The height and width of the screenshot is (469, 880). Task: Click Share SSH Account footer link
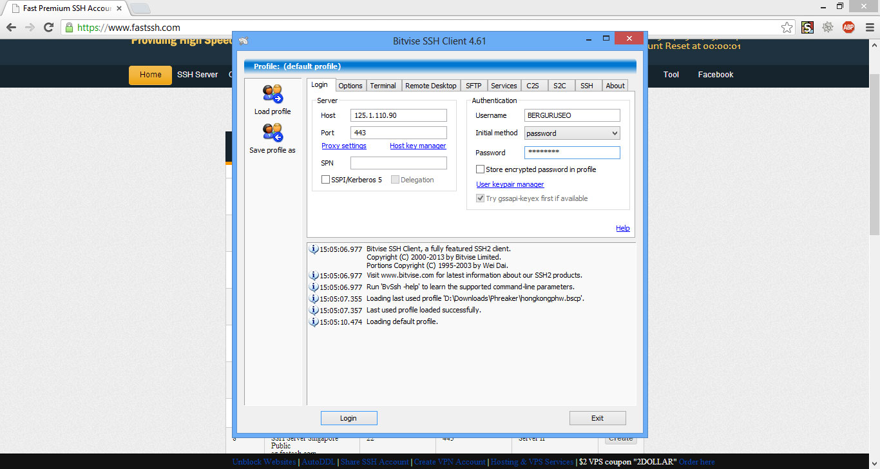375,462
